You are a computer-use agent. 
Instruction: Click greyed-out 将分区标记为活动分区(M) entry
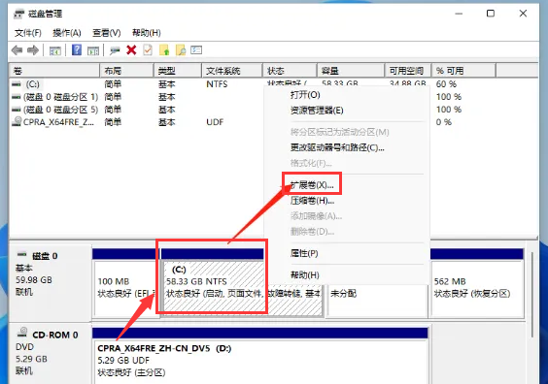(x=340, y=132)
